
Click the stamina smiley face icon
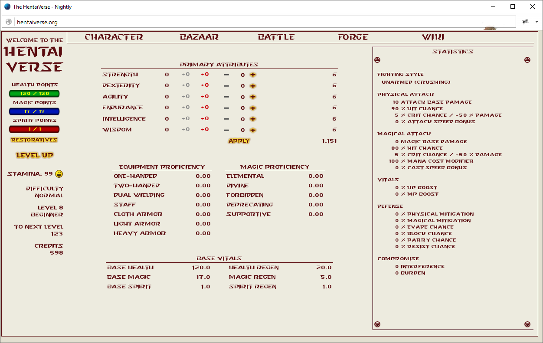[x=59, y=174]
